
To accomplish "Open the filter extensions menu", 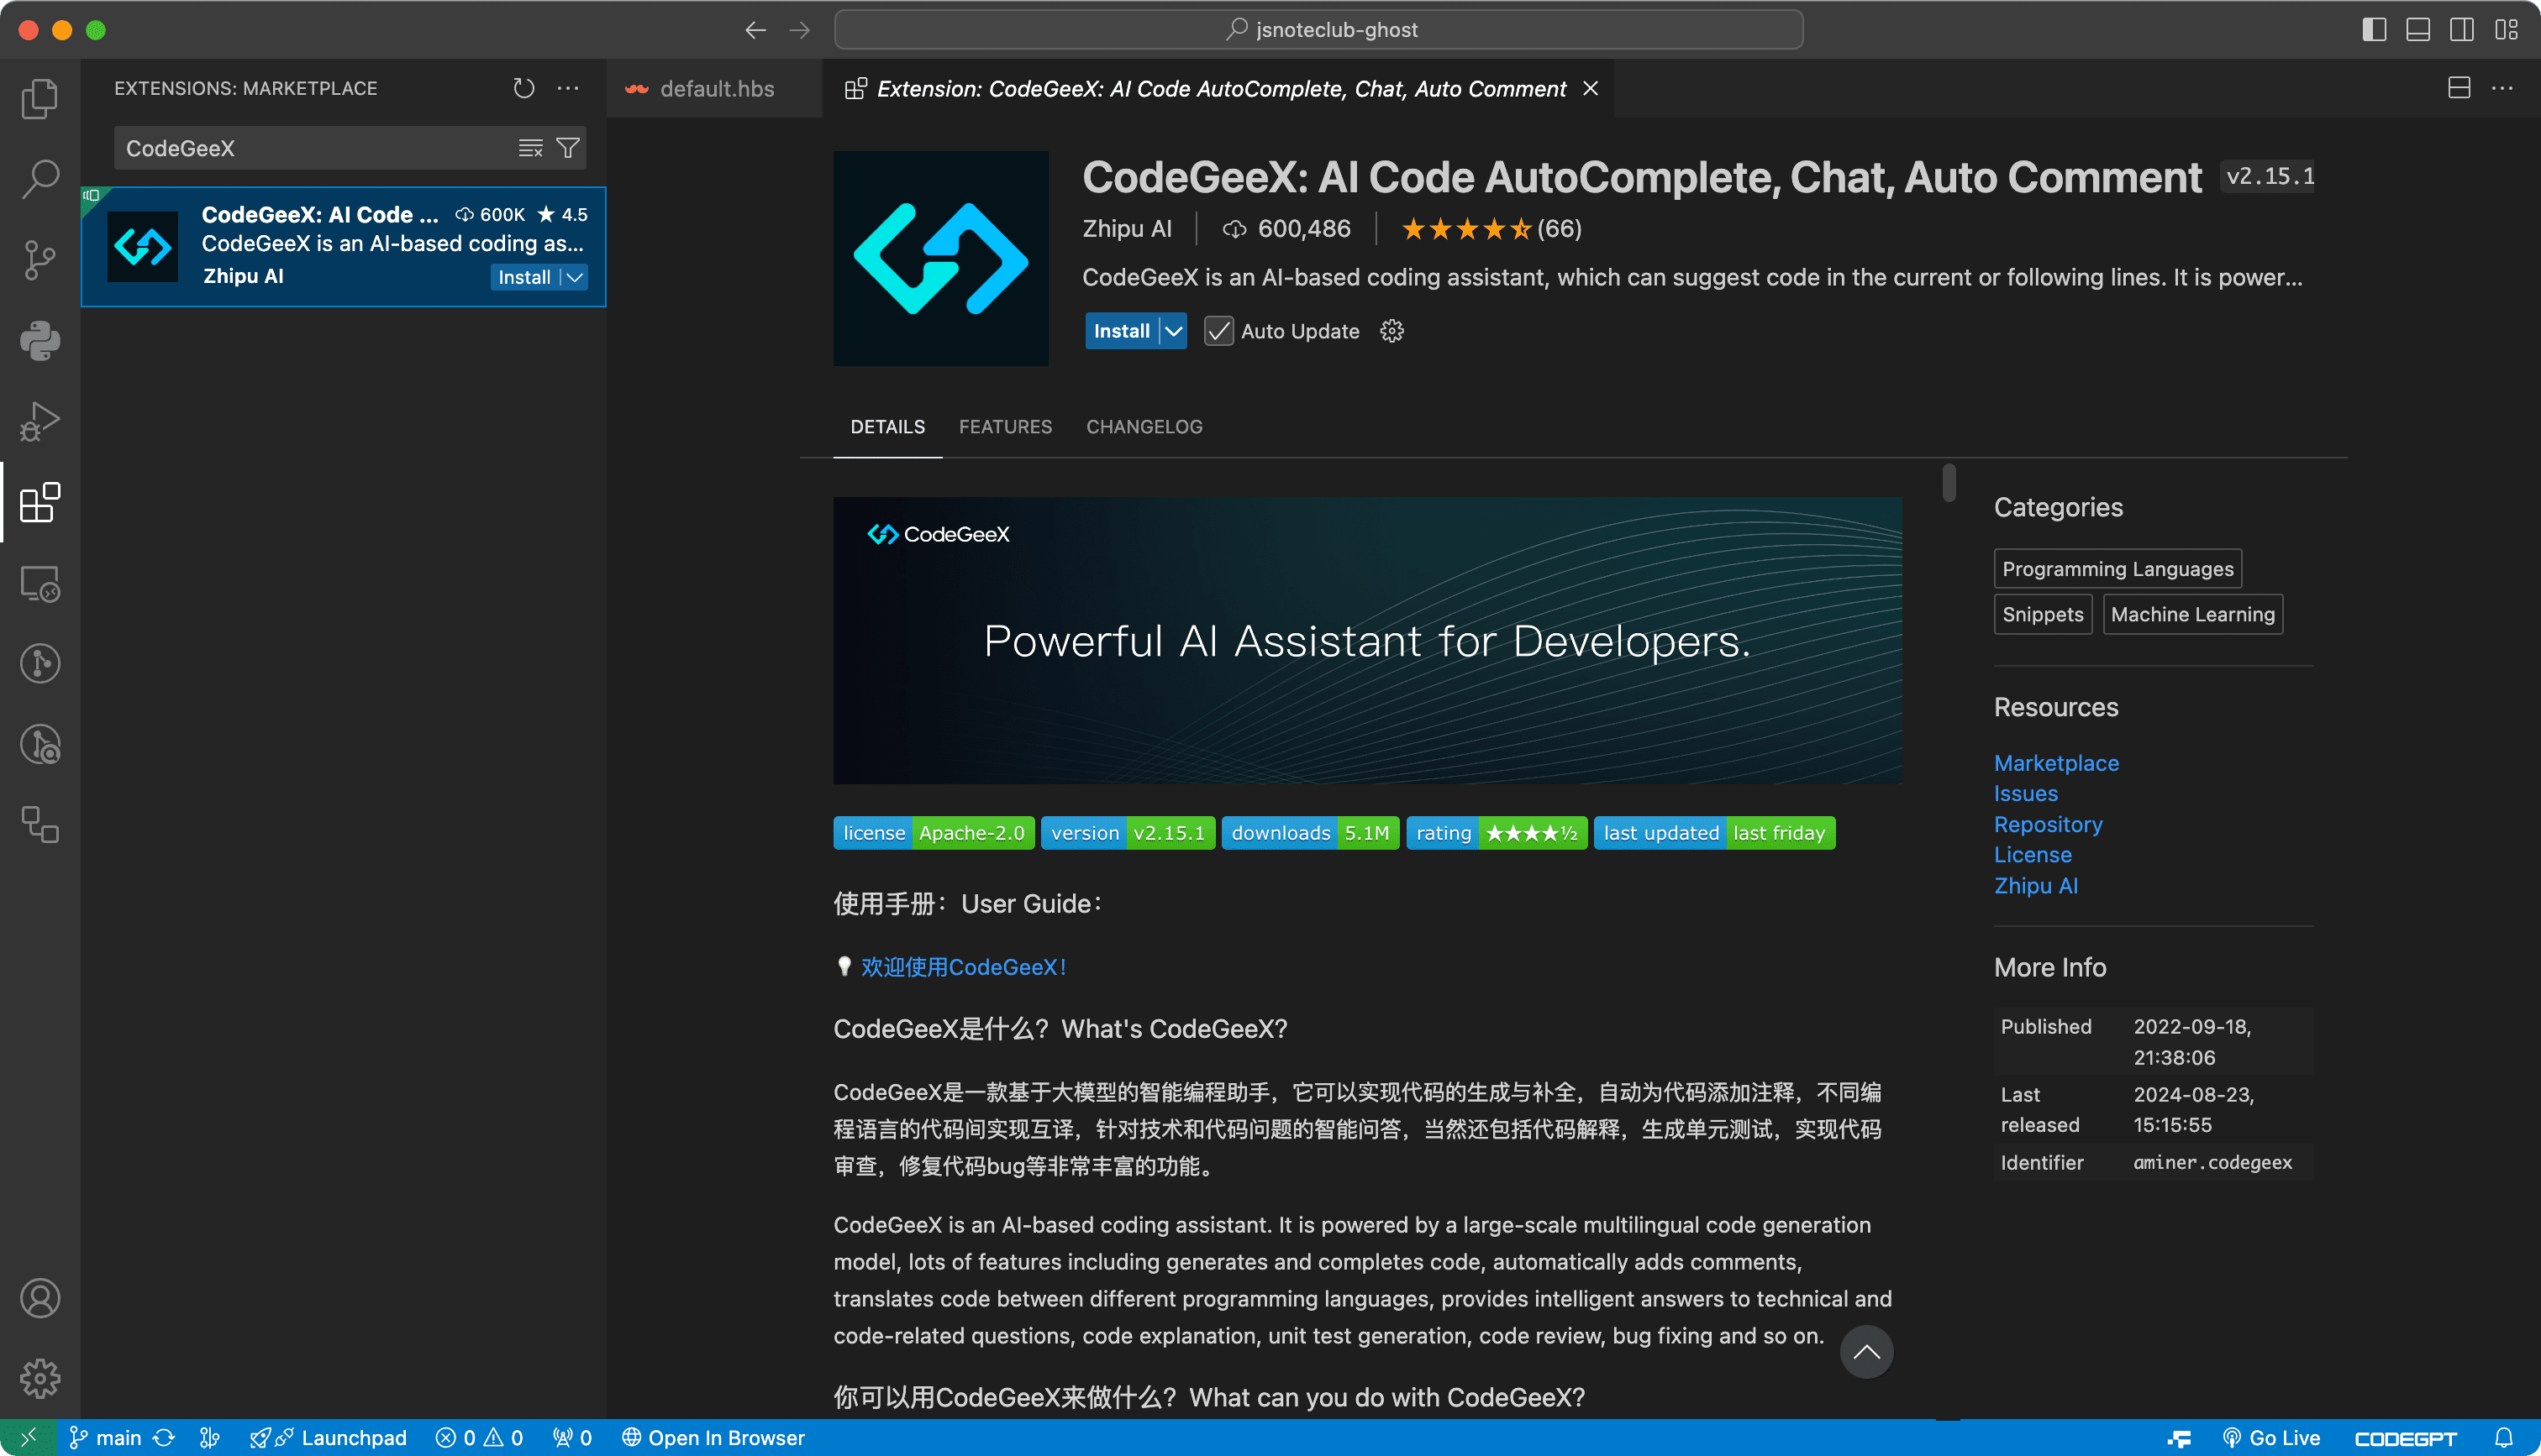I will [568, 148].
